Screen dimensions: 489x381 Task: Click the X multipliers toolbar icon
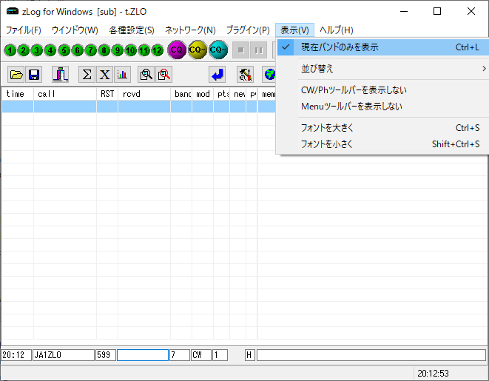[104, 75]
